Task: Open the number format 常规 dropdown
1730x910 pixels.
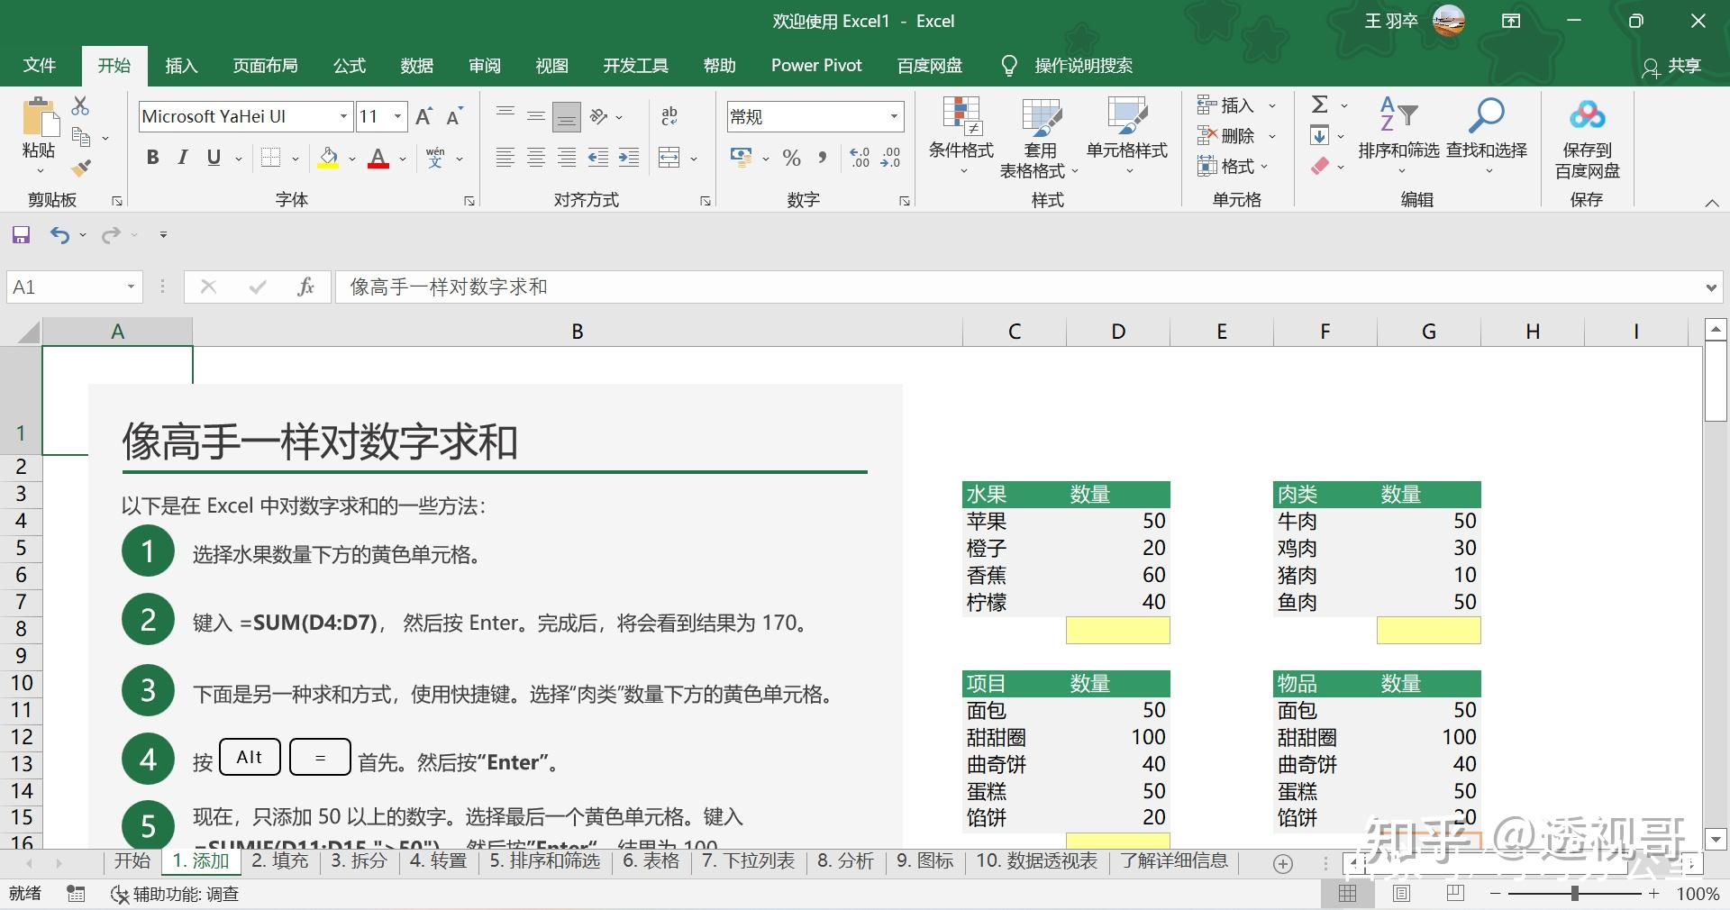Action: (x=894, y=116)
